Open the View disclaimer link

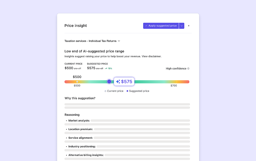pos(152,56)
